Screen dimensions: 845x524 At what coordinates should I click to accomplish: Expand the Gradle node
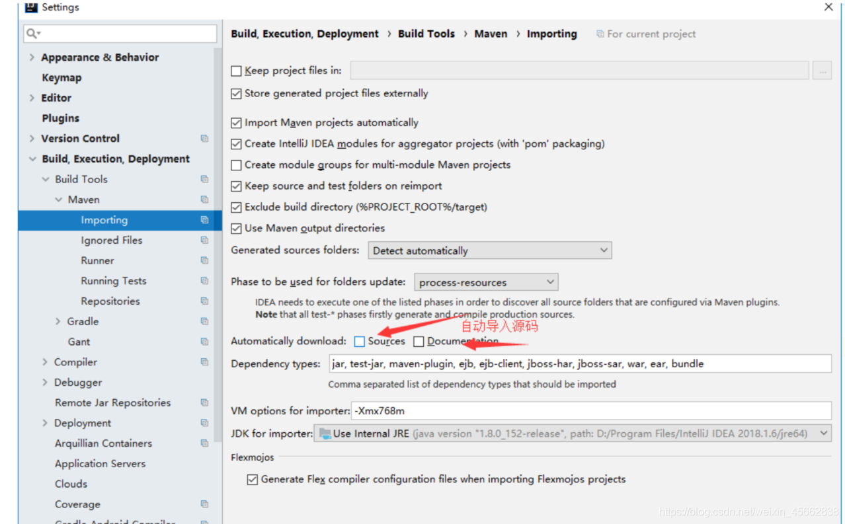(x=58, y=322)
